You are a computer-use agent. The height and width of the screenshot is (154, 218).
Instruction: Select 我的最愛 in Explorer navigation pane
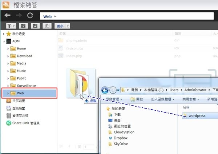pos(116,108)
